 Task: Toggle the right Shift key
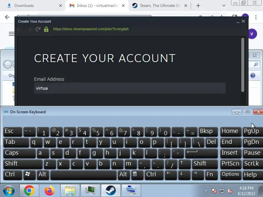pyautogui.click(x=205, y=164)
